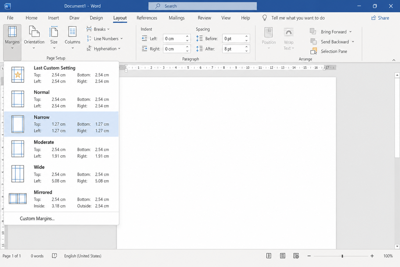Open the Selection Pane
The width and height of the screenshot is (400, 267).
point(329,51)
